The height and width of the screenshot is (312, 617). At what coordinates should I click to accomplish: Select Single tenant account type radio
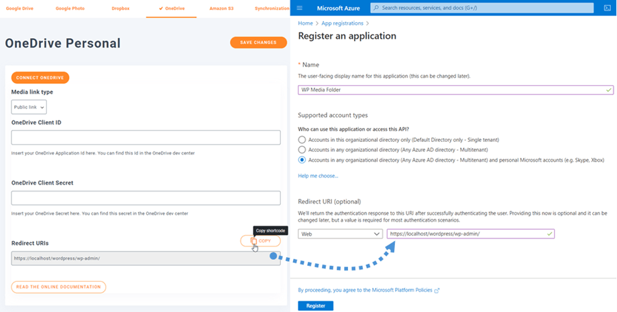click(302, 139)
